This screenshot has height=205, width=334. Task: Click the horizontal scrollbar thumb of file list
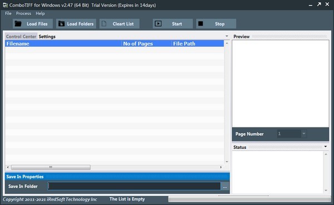(x=51, y=167)
